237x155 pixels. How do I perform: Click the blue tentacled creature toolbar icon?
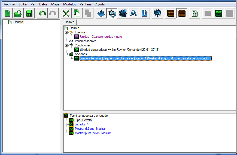[x=158, y=13]
